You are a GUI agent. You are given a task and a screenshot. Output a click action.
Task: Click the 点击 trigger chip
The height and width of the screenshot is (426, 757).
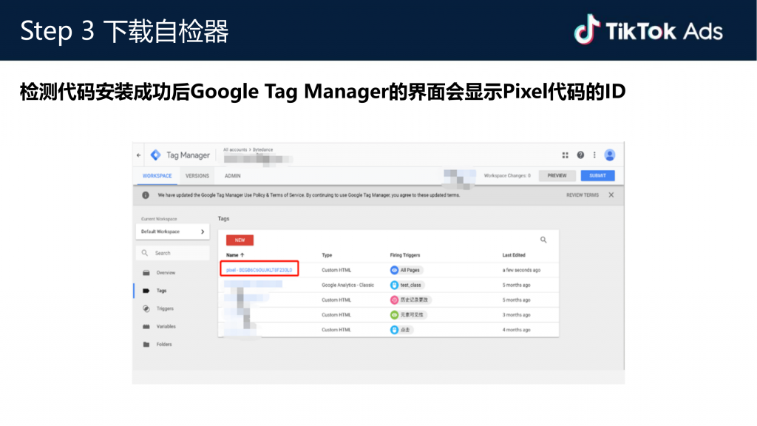401,330
